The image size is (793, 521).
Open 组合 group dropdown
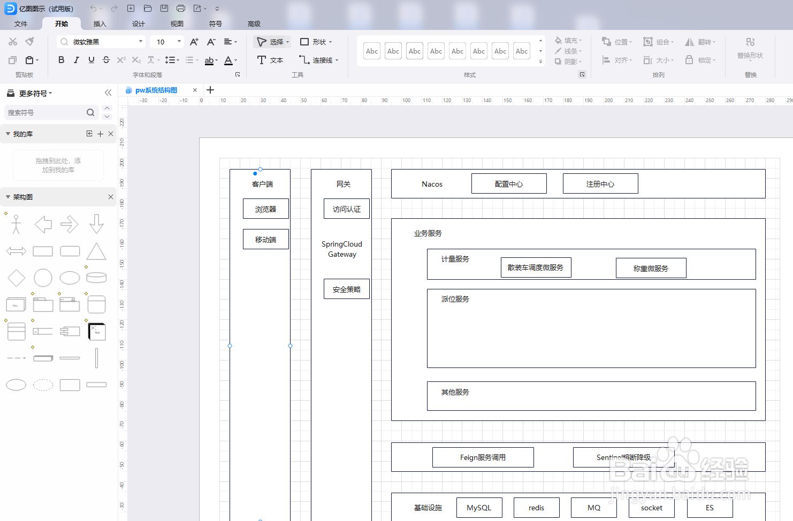pos(659,42)
